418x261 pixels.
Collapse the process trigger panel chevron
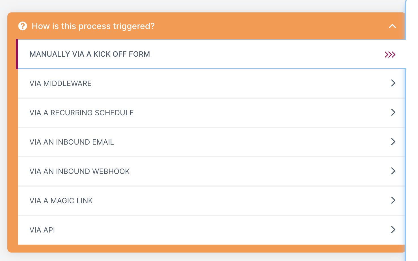[392, 26]
